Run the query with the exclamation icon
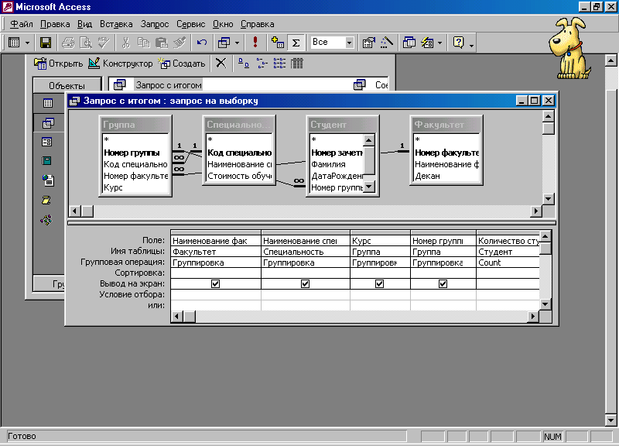The image size is (619, 446). 255,43
